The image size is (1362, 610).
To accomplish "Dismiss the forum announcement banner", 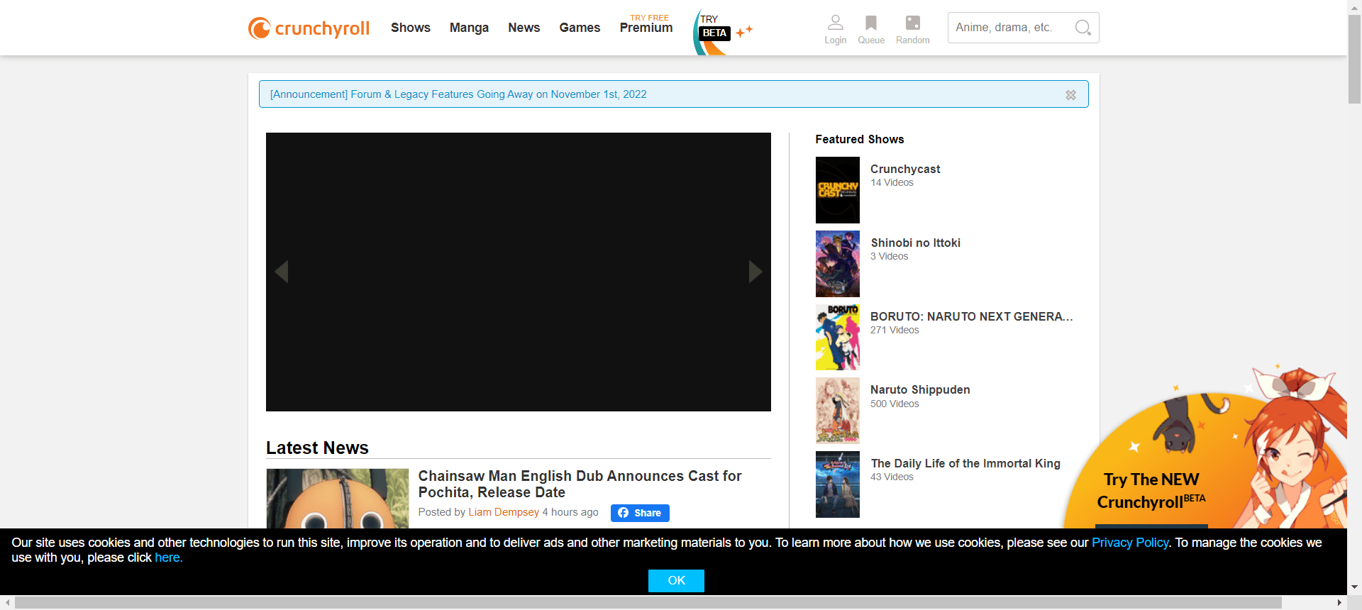I will point(1070,95).
